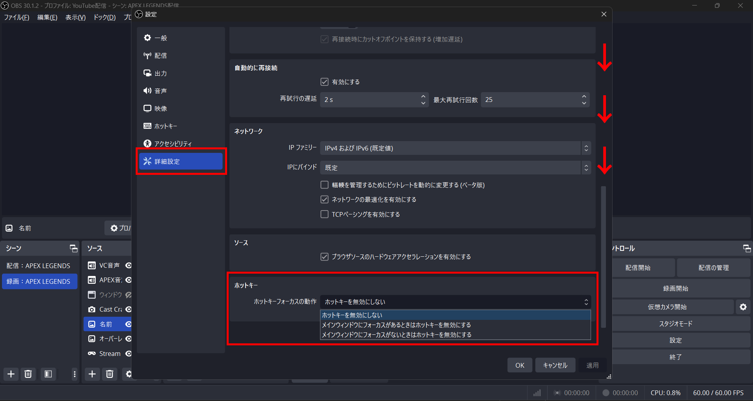Toggle visibility of オーバーレ source

(128, 339)
